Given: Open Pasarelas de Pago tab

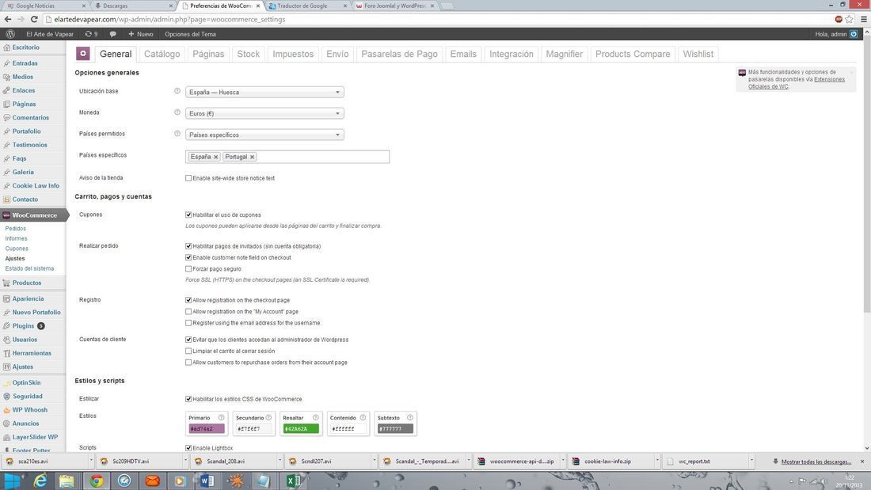Looking at the screenshot, I should point(399,54).
